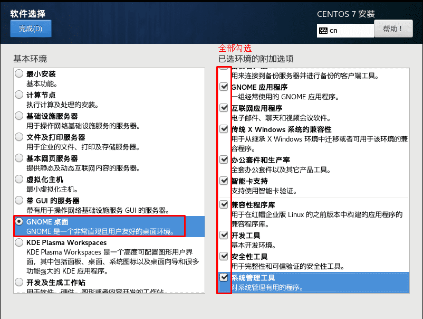Open help with the 帮助! button
This screenshot has height=319, width=423.
coord(393,29)
